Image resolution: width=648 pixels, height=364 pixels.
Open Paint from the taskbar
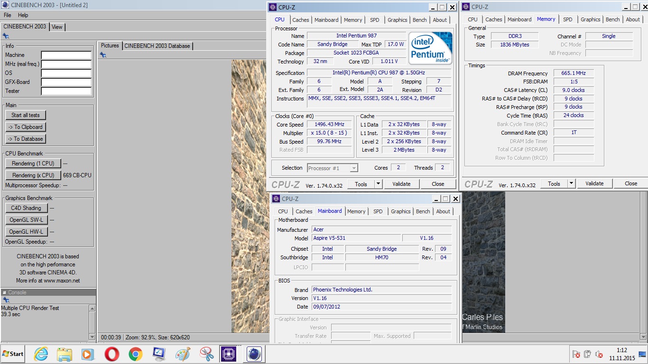183,354
